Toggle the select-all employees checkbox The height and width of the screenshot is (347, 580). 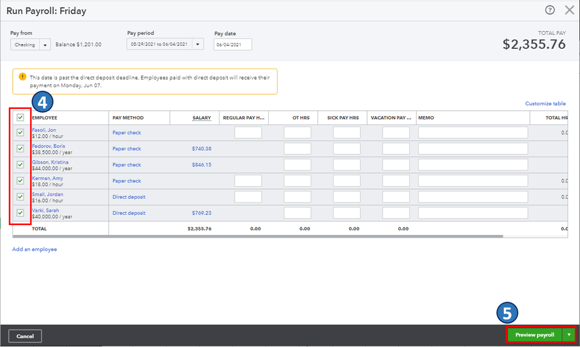(20, 118)
